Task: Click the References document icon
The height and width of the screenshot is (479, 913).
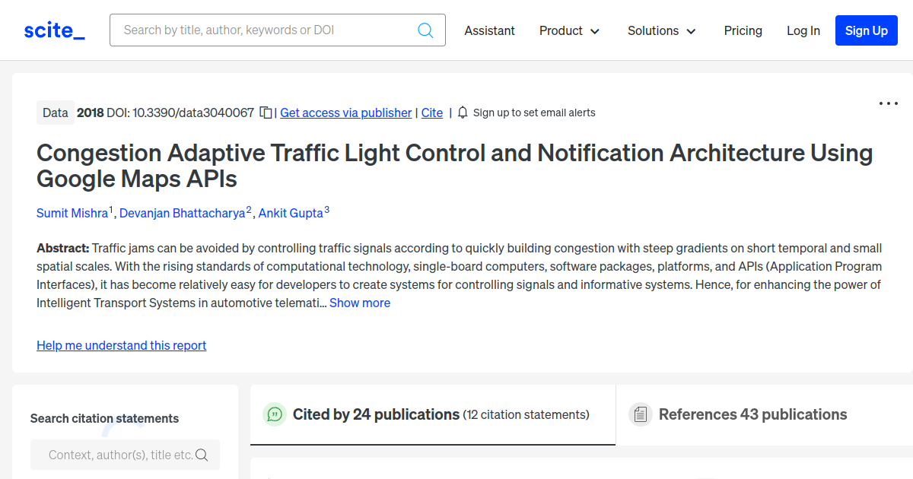Action: (641, 414)
